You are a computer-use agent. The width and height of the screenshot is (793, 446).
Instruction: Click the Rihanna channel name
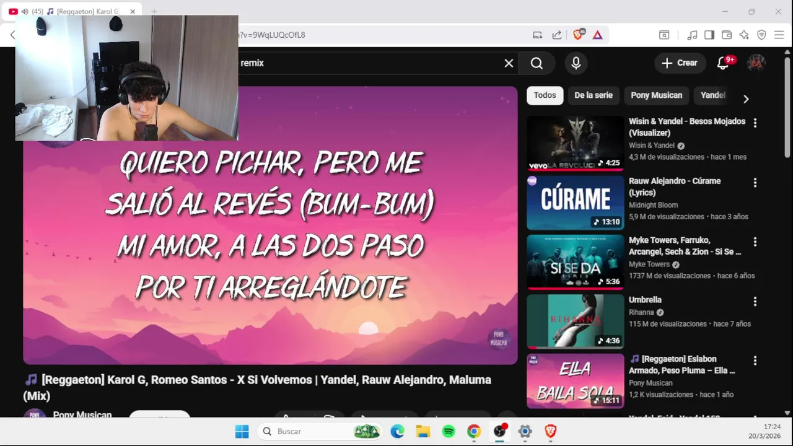641,313
